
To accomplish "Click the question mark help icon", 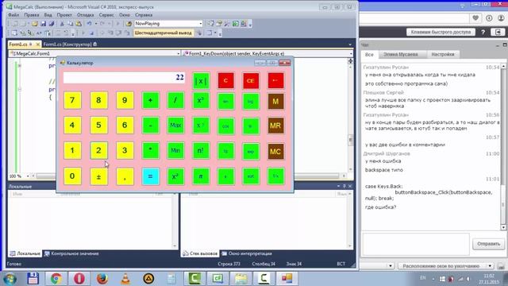I will coord(483,32).
